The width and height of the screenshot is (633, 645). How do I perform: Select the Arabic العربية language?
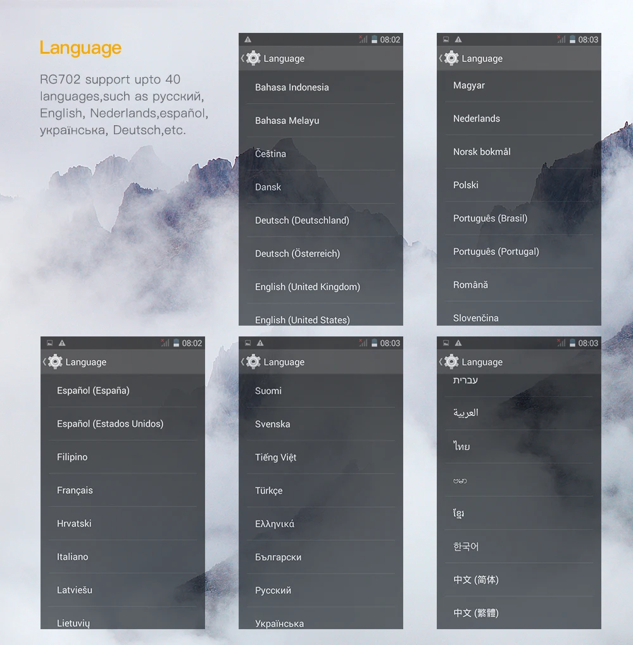519,414
